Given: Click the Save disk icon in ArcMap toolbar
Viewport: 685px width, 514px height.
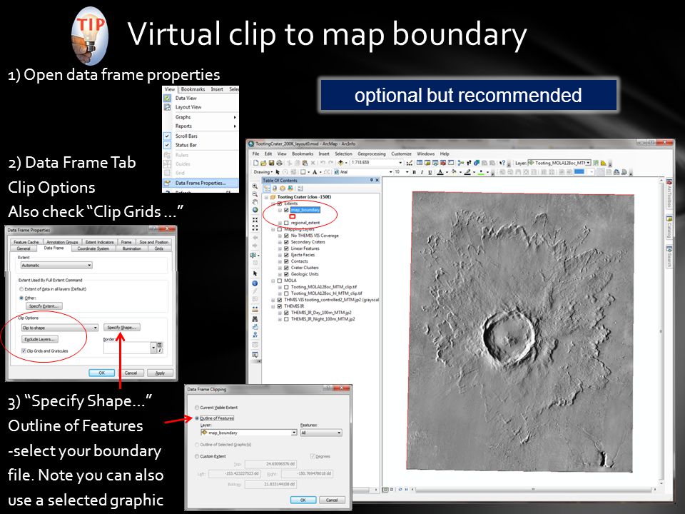Looking at the screenshot, I should (x=271, y=163).
